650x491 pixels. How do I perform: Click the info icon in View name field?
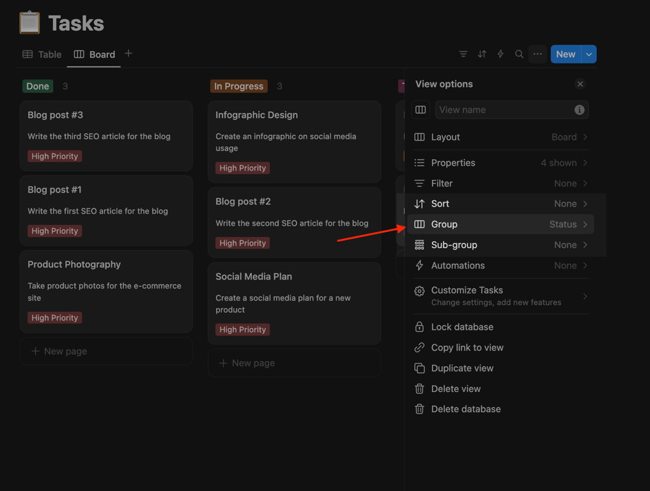pyautogui.click(x=579, y=110)
